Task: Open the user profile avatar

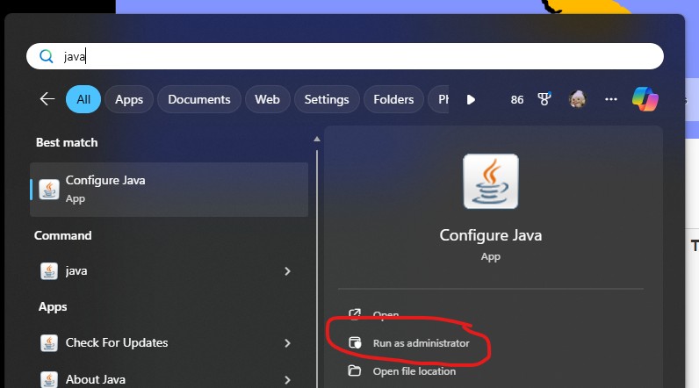Action: [x=578, y=99]
